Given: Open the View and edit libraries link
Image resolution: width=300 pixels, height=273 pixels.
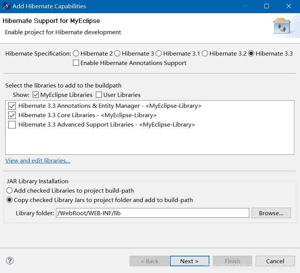Looking at the screenshot, I should (x=38, y=161).
